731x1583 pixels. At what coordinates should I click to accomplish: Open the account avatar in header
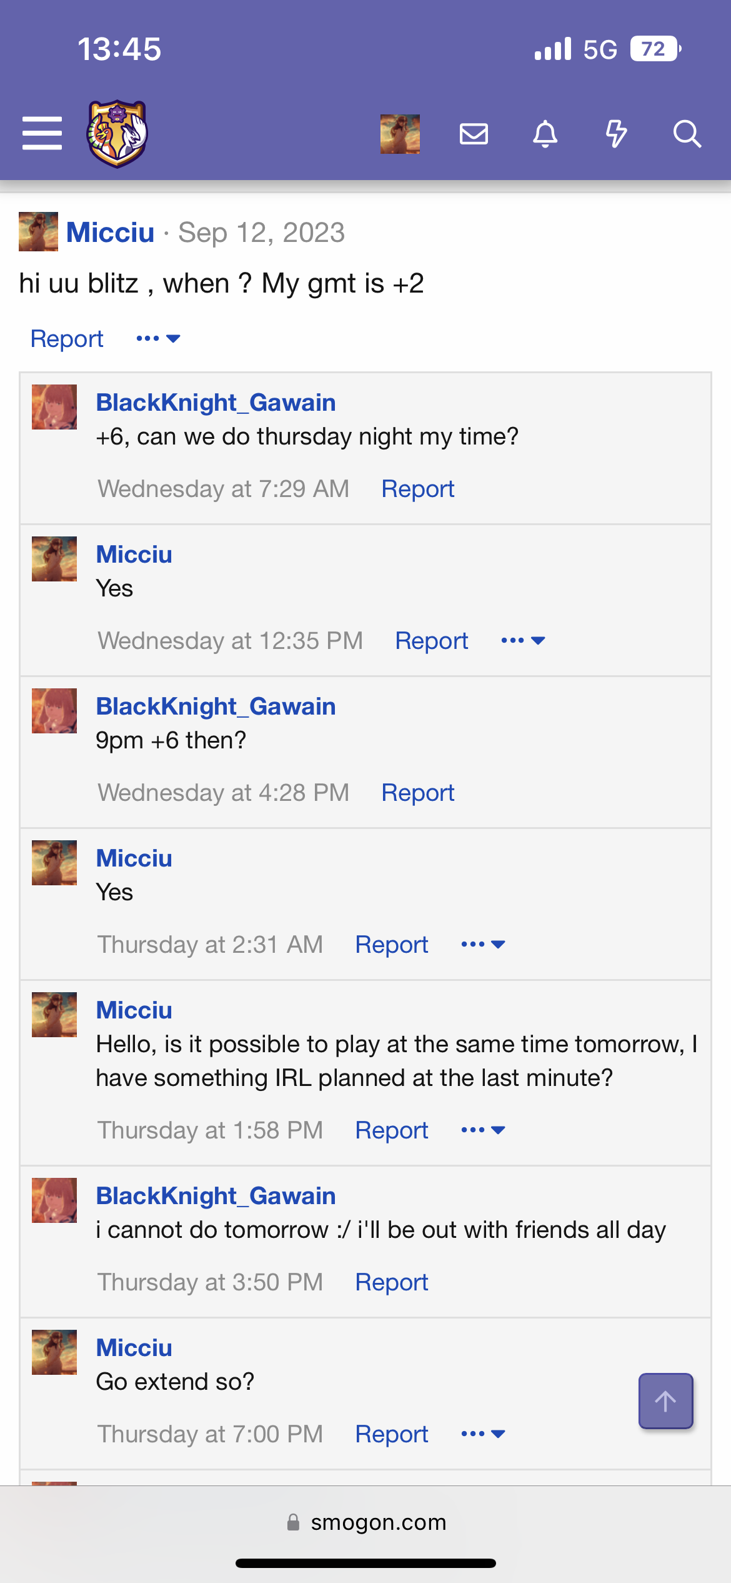(x=400, y=134)
